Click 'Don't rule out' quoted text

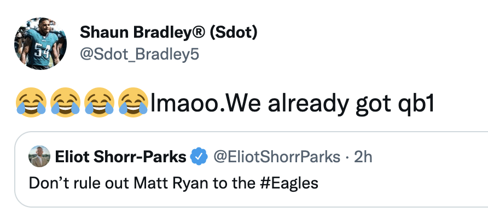(x=79, y=183)
